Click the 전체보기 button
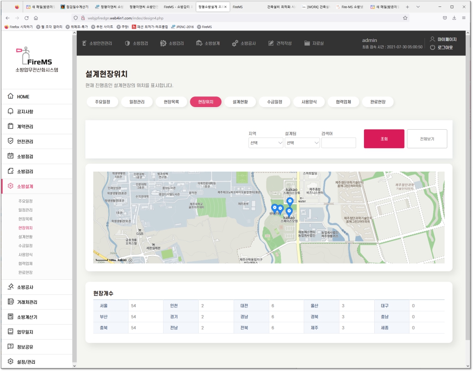 [x=427, y=139]
